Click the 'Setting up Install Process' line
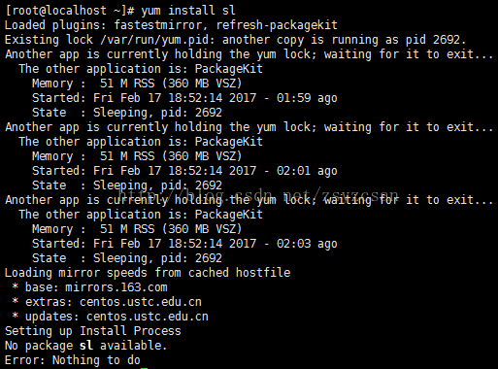This screenshot has height=369, width=498. [93, 331]
